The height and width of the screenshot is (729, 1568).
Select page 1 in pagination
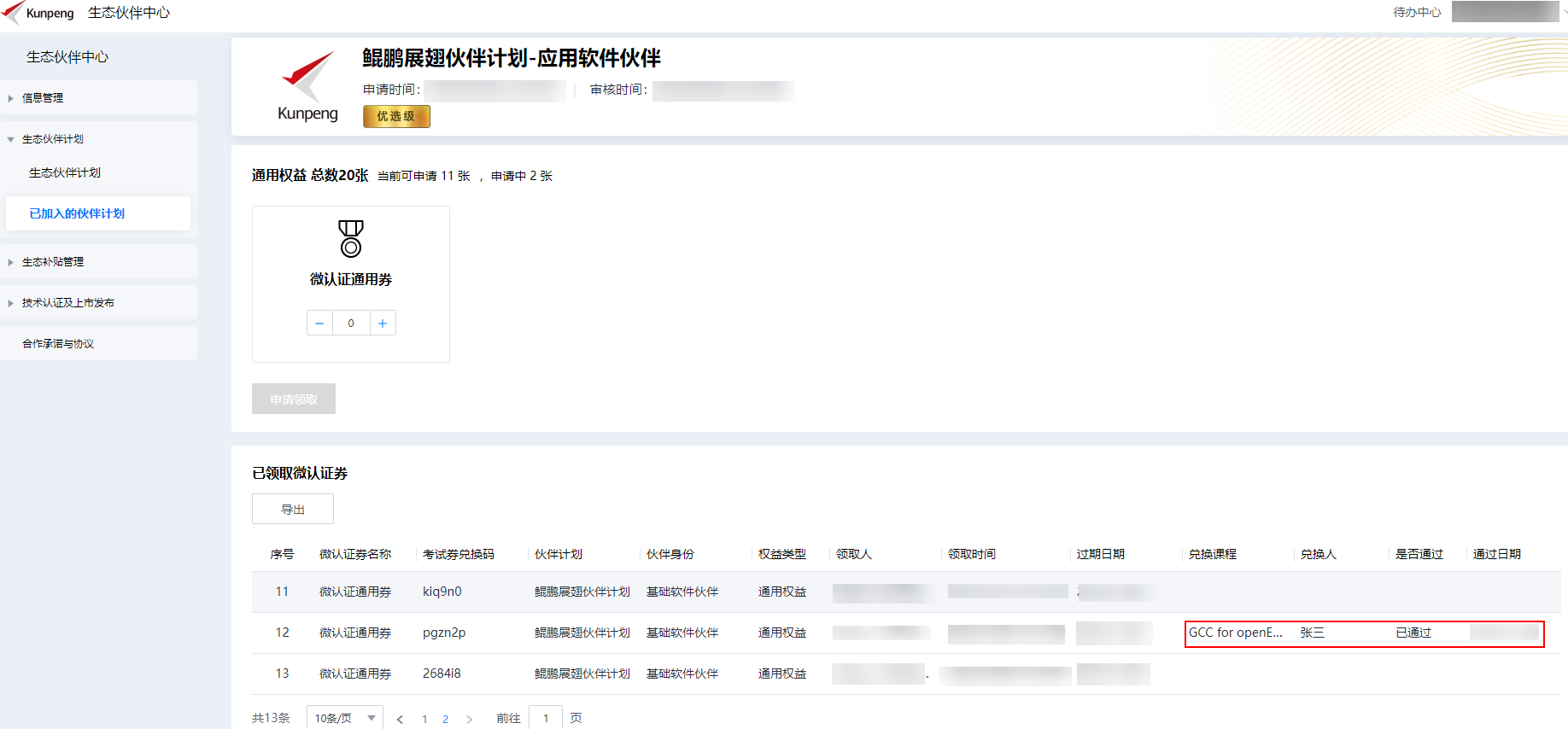click(424, 719)
